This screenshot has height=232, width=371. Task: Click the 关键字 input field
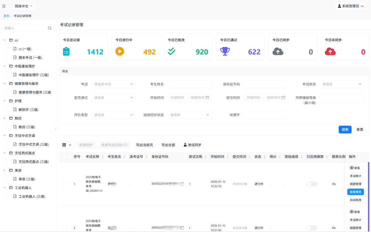(x=266, y=115)
